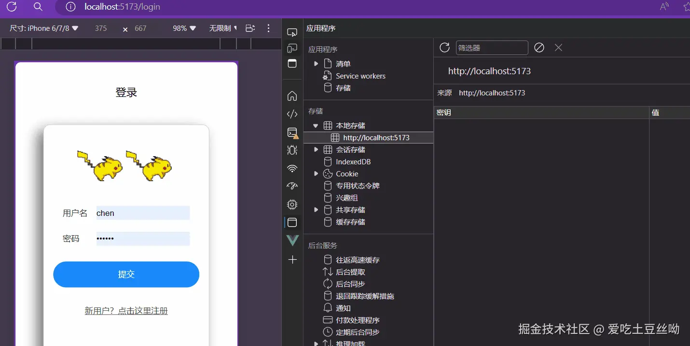Expand the Cookie tree node
This screenshot has width=690, height=346.
pyautogui.click(x=316, y=174)
